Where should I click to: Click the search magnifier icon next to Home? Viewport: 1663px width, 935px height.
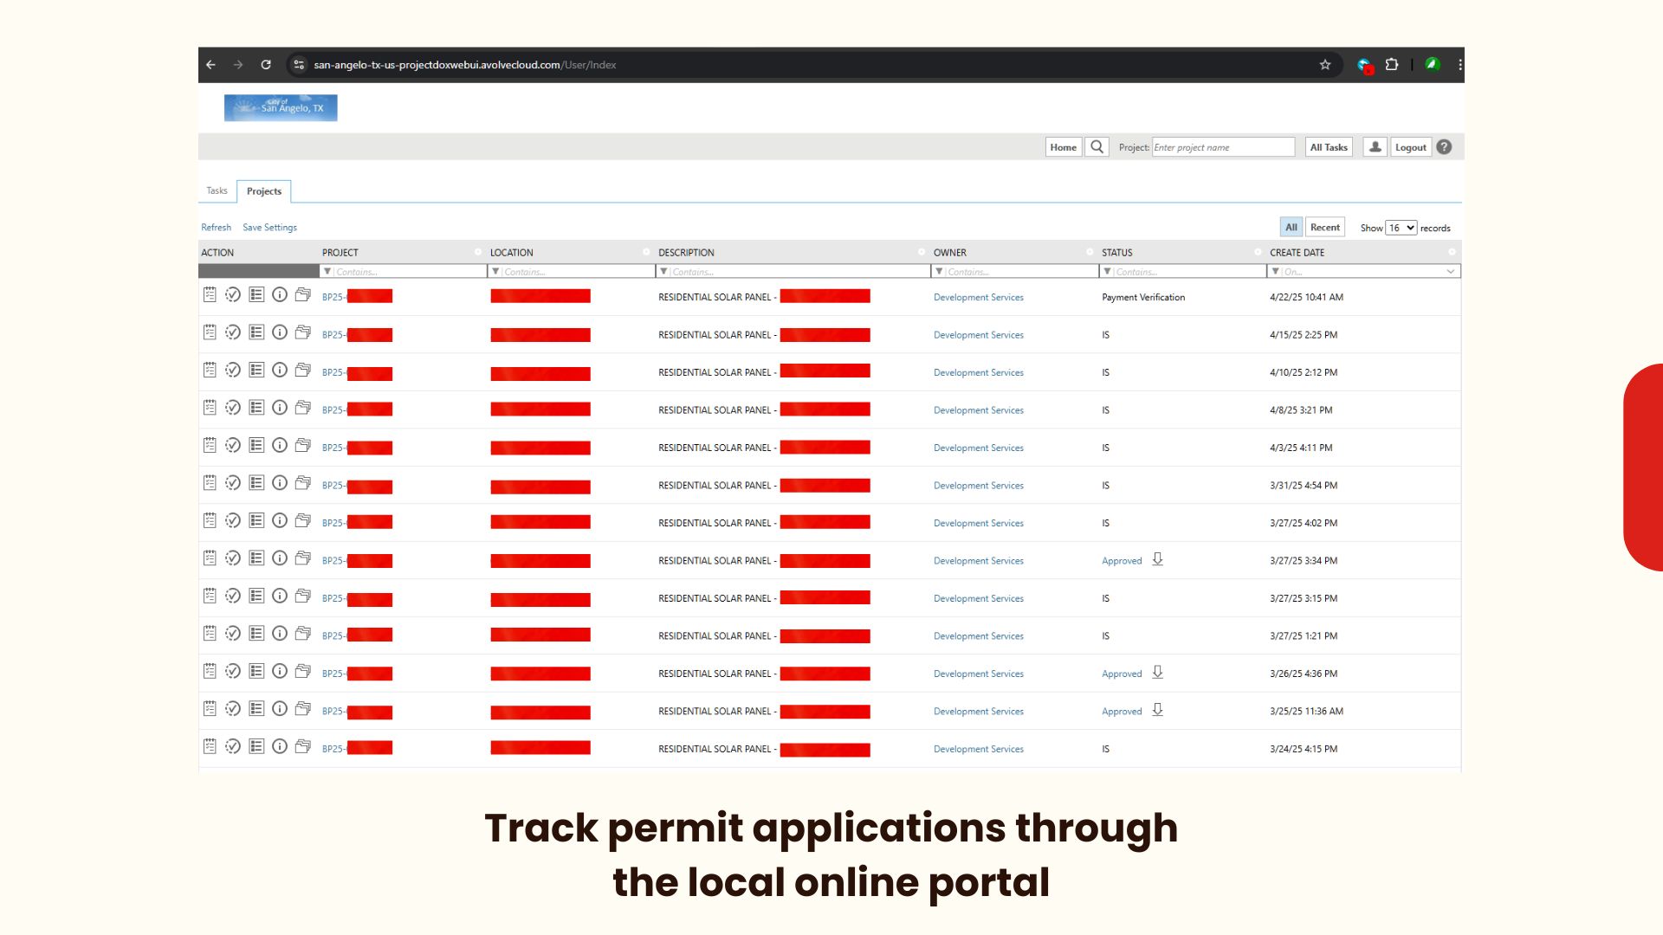1097,147
